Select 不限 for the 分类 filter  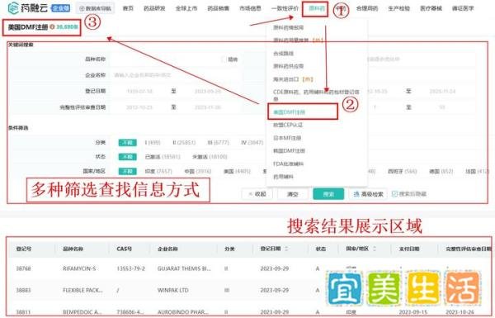[128, 143]
